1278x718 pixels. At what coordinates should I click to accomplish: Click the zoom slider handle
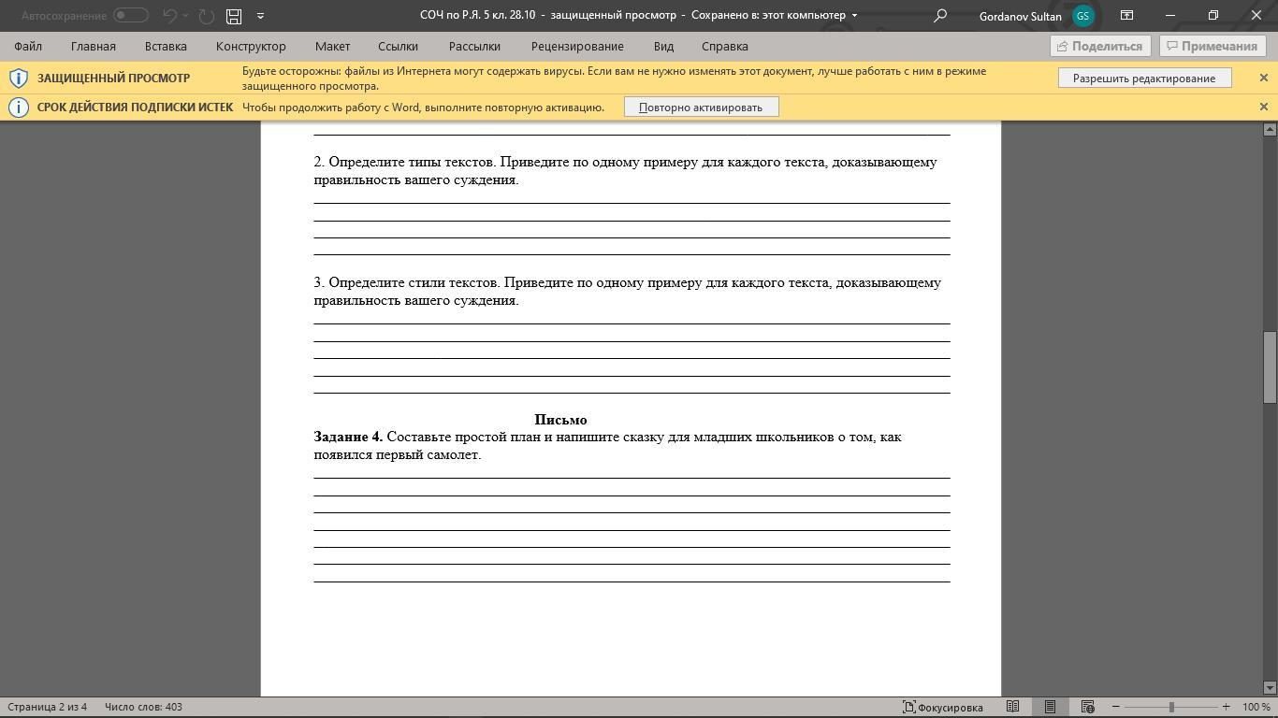pyautogui.click(x=1171, y=707)
